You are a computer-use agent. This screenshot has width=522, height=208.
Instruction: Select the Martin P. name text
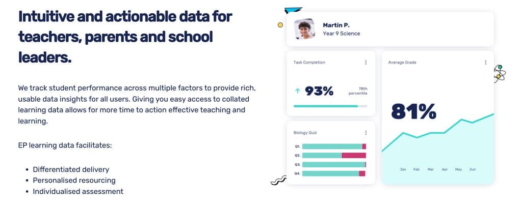coord(336,25)
